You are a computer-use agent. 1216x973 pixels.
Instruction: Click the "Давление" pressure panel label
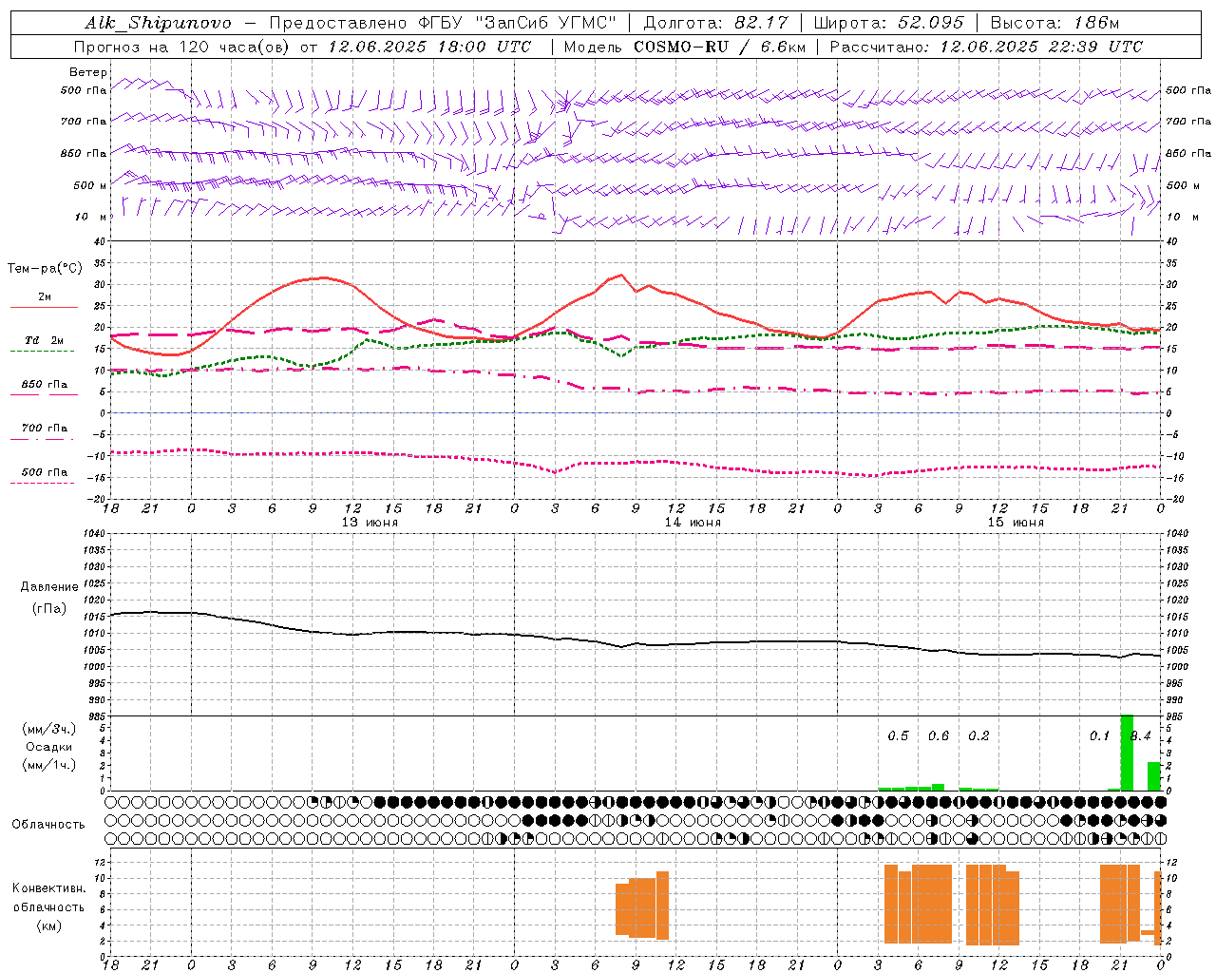click(x=49, y=587)
